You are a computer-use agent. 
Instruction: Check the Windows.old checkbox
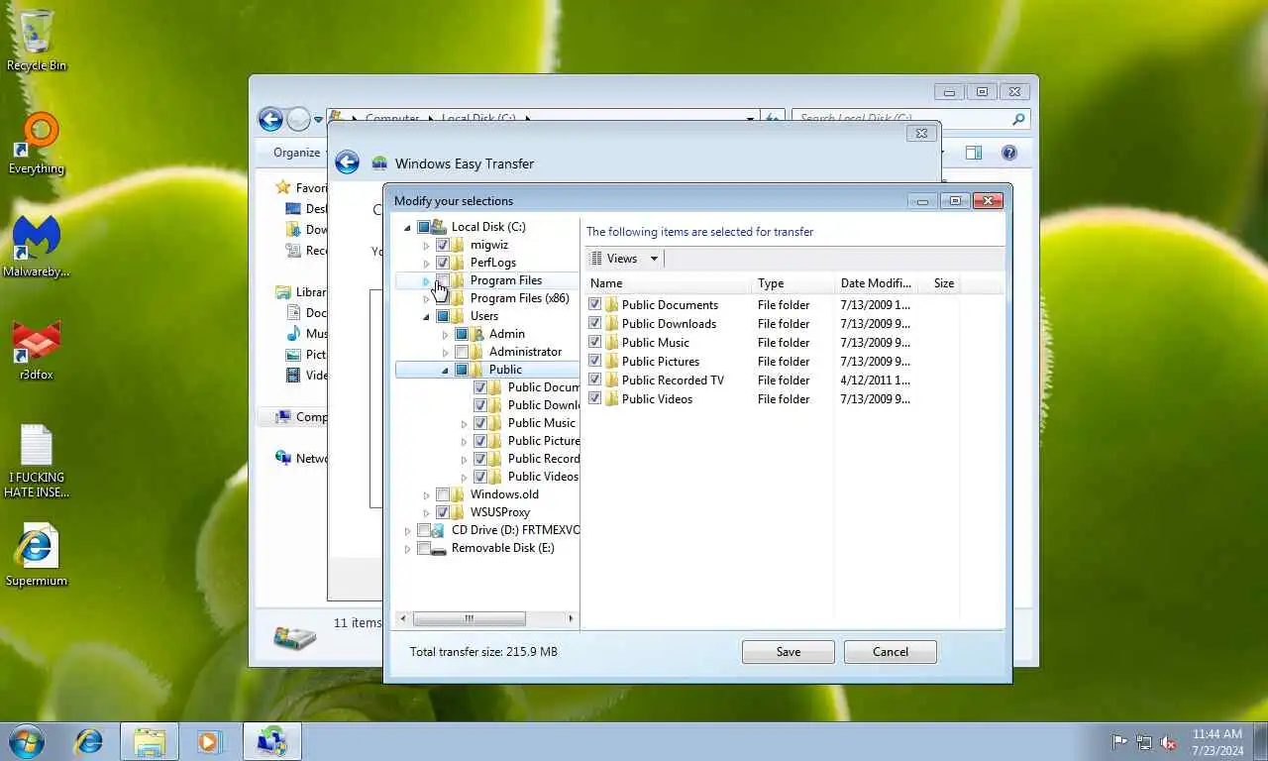[443, 494]
